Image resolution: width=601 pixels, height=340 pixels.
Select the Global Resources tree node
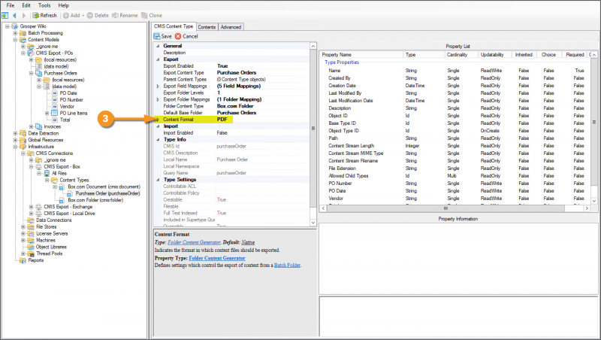coord(46,140)
